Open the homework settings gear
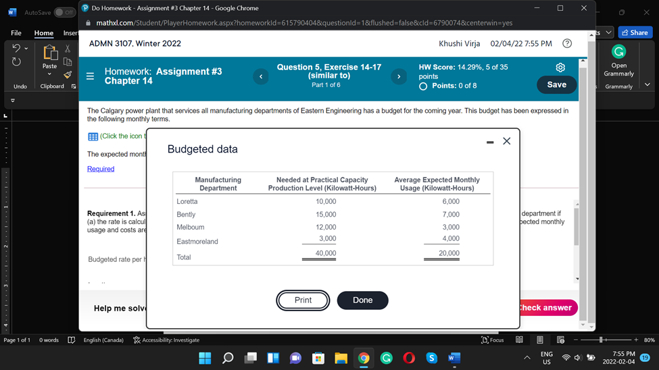This screenshot has height=370, width=659. click(560, 68)
